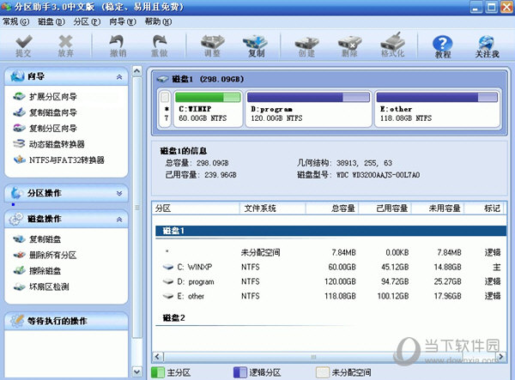Click the list horizontal scroll-right arrow
Viewport: 515px width, 380px height.
click(x=501, y=357)
